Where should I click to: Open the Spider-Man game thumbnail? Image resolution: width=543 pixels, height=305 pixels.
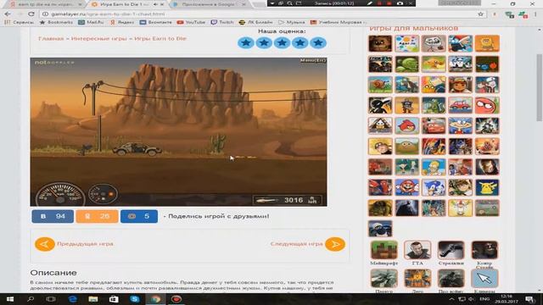[x=380, y=187]
